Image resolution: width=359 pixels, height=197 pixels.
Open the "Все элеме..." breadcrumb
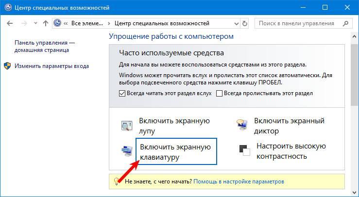[87, 23]
